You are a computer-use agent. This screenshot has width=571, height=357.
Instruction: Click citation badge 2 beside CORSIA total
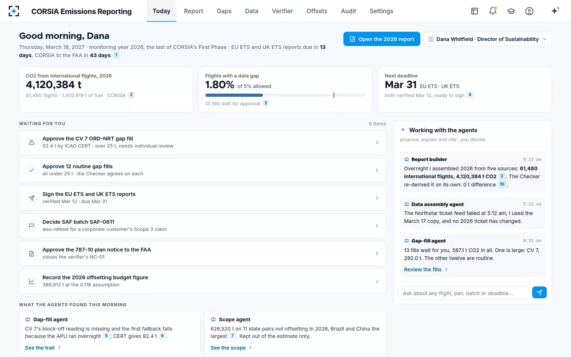[x=131, y=95]
